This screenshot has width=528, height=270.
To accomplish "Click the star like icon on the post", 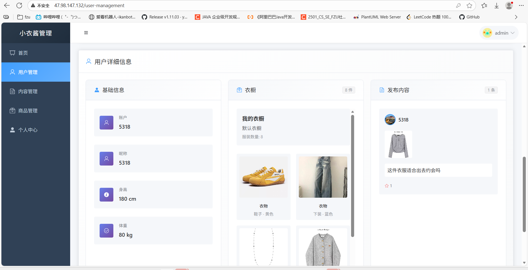I will [x=387, y=186].
